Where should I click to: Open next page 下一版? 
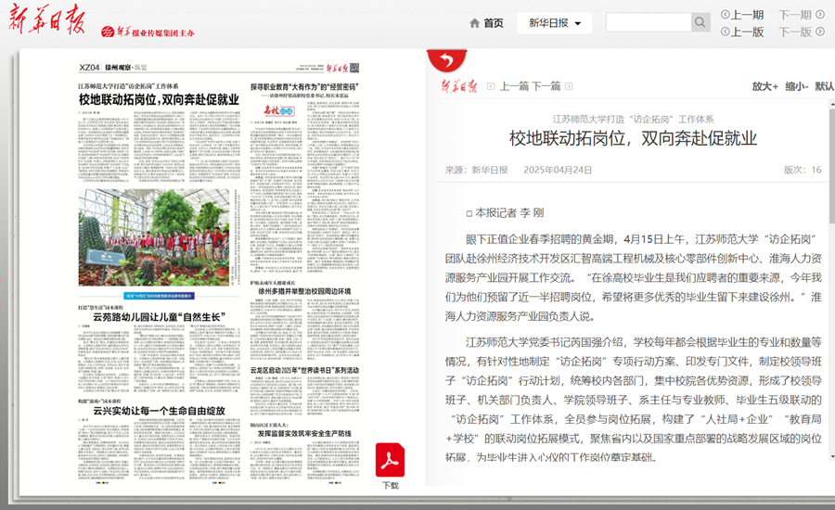tap(801, 32)
